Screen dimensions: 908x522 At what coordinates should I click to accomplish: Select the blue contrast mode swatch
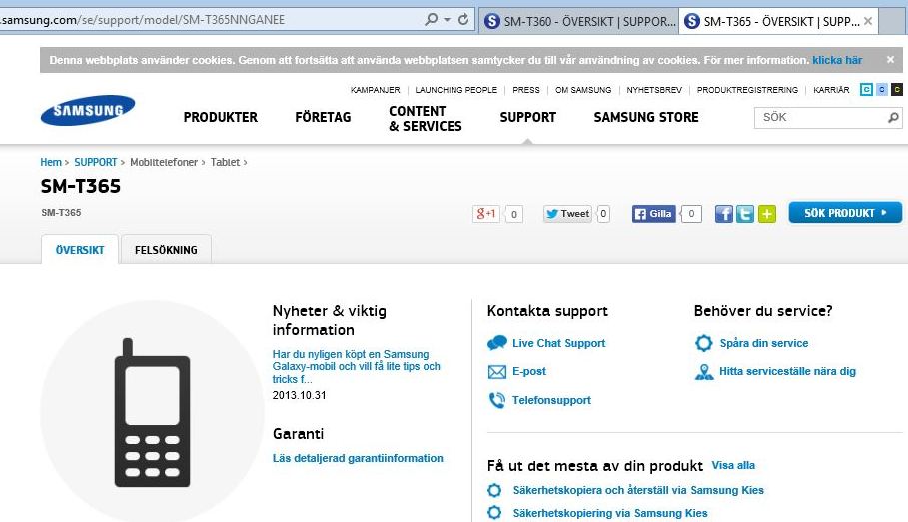tap(866, 89)
